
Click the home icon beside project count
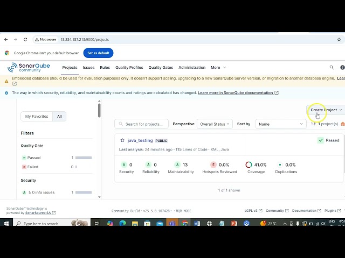click(343, 124)
